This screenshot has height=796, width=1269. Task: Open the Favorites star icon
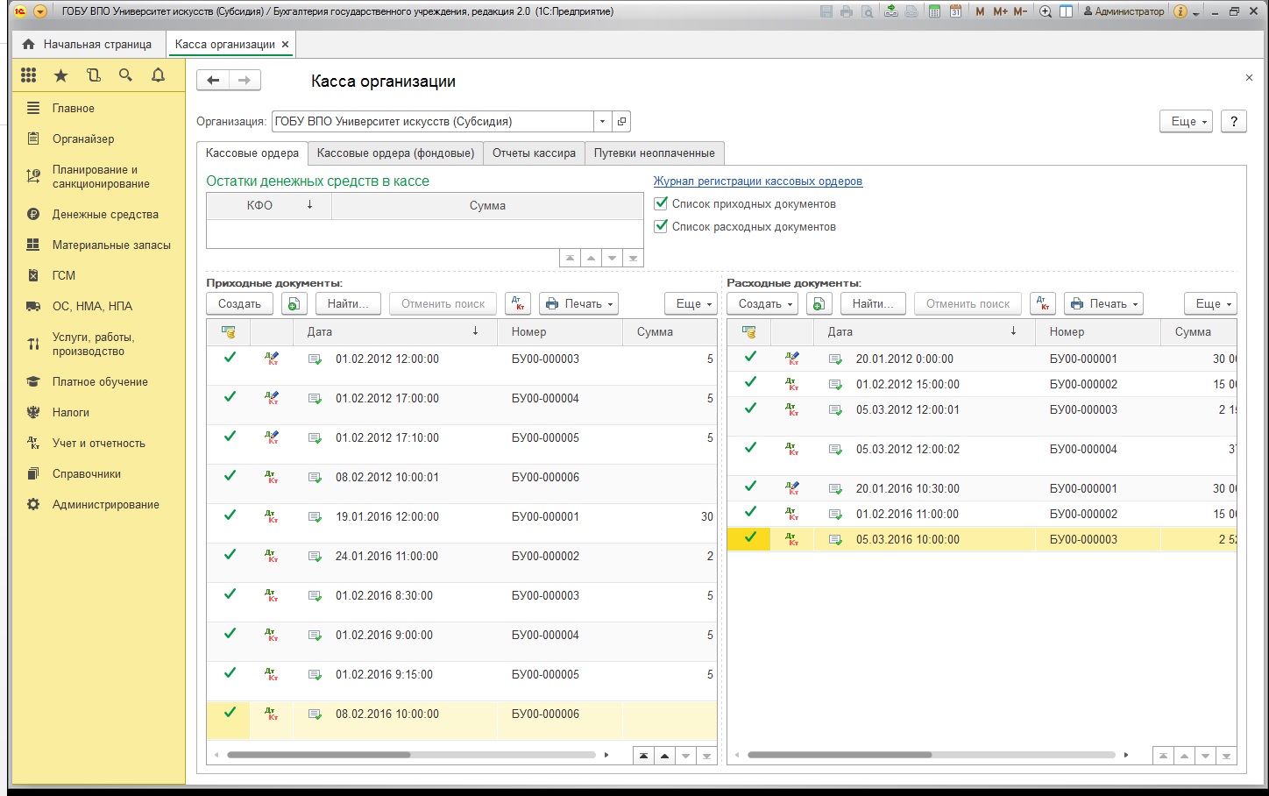point(60,75)
